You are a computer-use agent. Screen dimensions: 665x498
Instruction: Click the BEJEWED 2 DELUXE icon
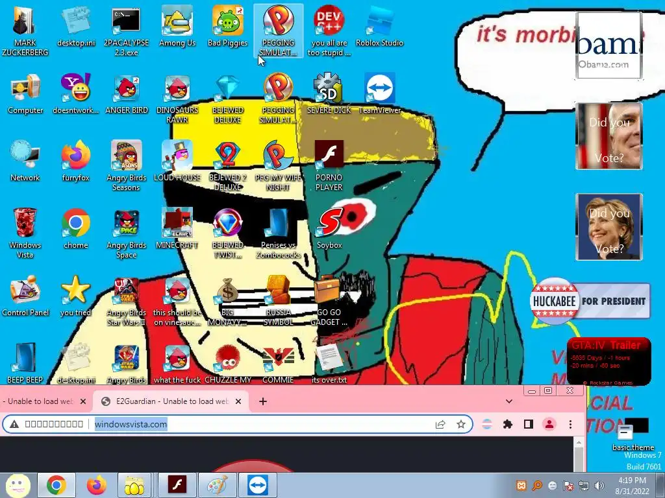[x=228, y=166]
